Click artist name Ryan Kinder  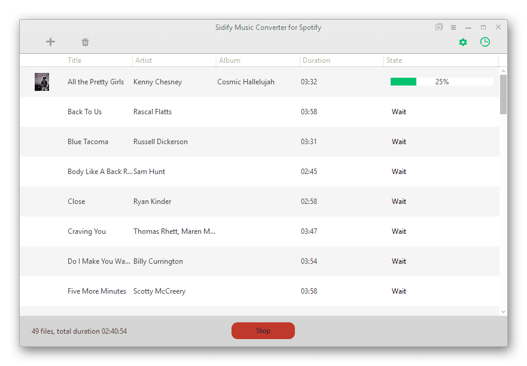(153, 202)
